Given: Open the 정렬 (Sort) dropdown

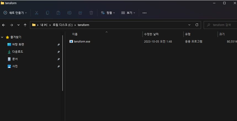Looking at the screenshot, I should tap(108, 13).
